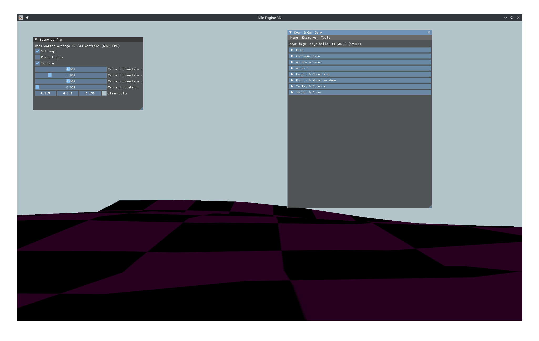The height and width of the screenshot is (341, 539).
Task: Click the R:115 color value field
Action: [x=45, y=93]
